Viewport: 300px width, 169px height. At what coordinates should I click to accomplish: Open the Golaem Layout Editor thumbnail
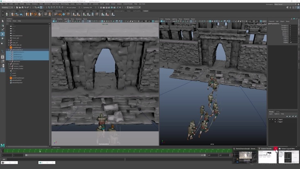(x=289, y=157)
